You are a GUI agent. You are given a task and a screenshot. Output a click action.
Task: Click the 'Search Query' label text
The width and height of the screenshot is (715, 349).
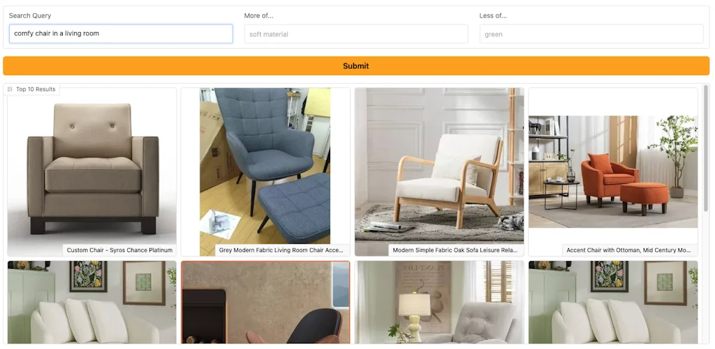click(x=30, y=15)
